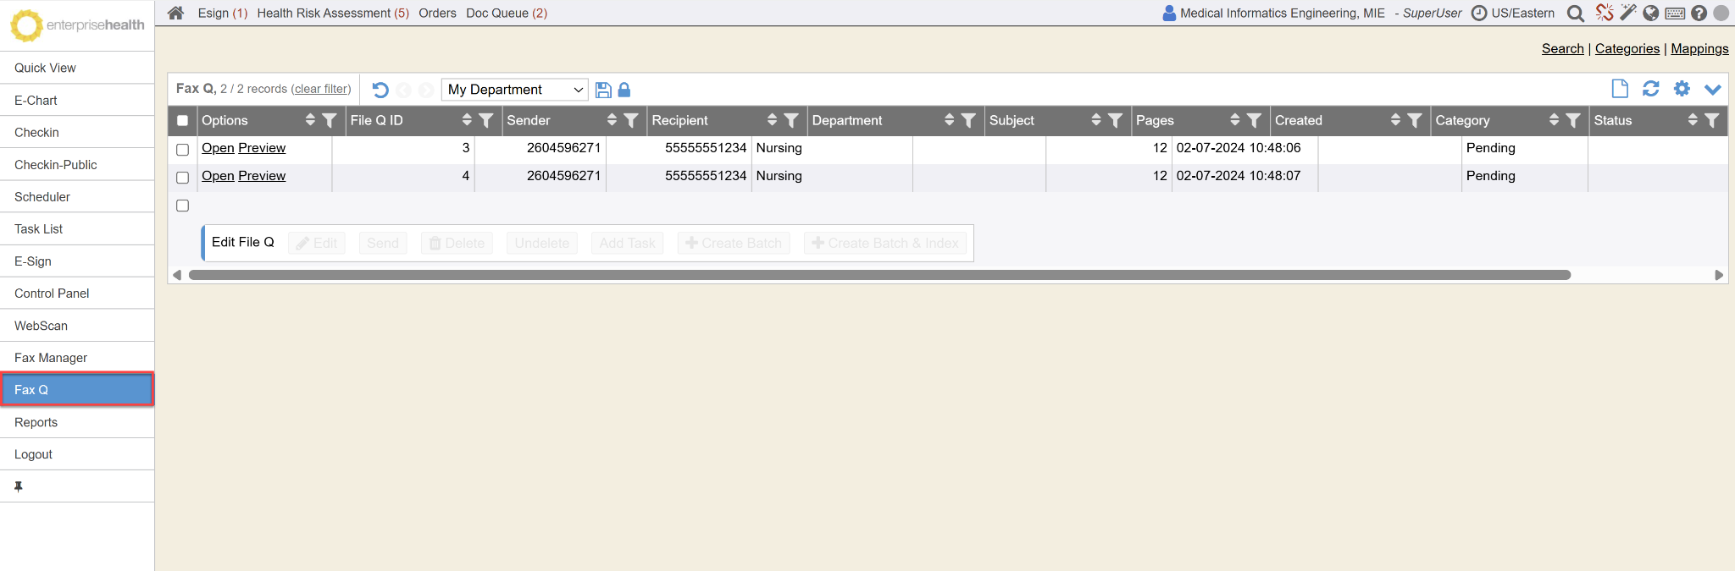Expand the blue chevron down arrow
Viewport: 1735px width, 571px height.
[x=1712, y=90]
